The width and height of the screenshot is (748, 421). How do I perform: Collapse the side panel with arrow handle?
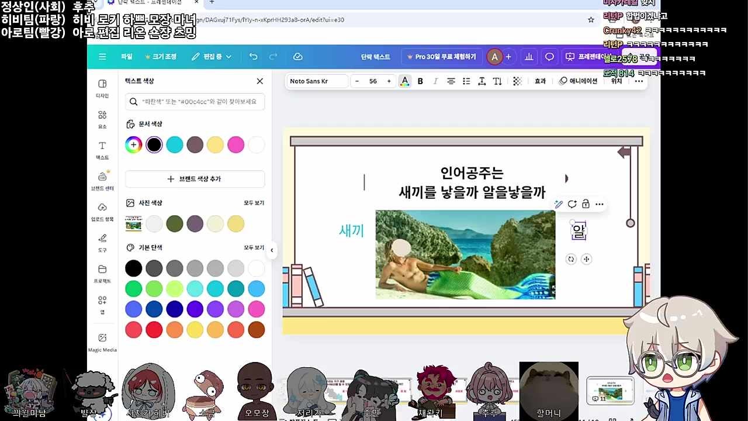coord(271,250)
